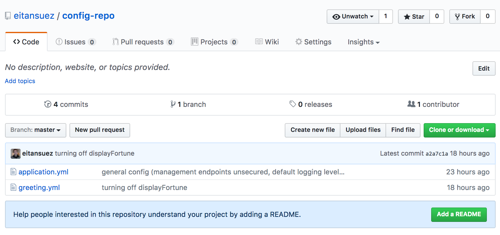The height and width of the screenshot is (235, 500).
Task: Click the commits history clock icon
Action: tap(48, 104)
